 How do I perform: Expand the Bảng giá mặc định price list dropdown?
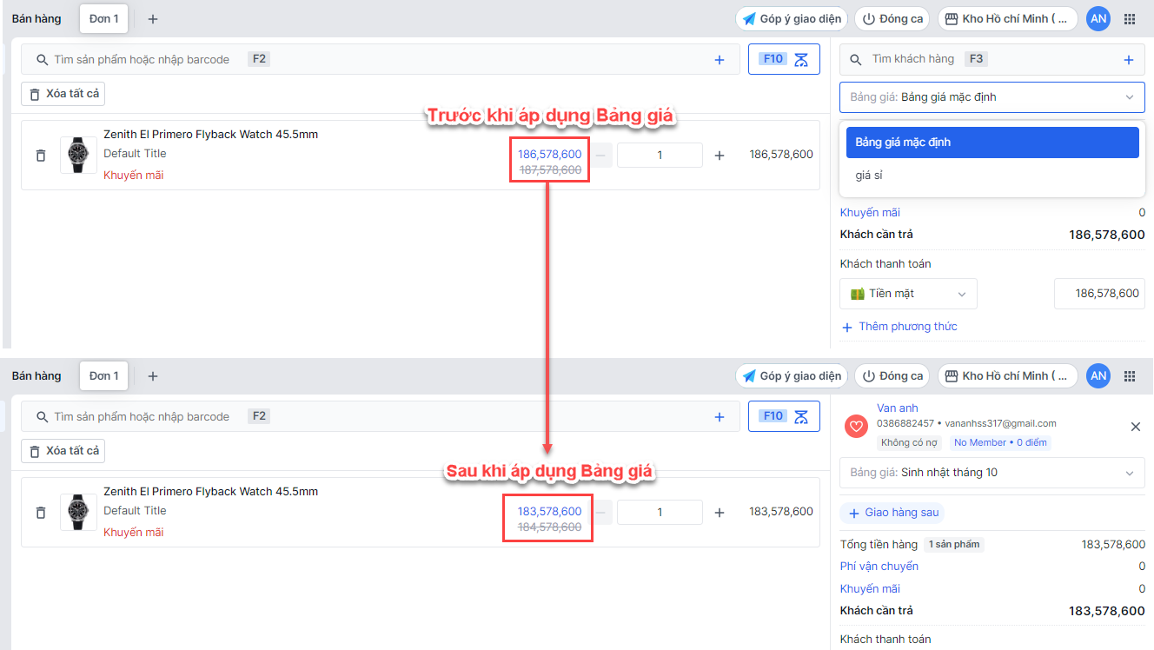coord(992,97)
